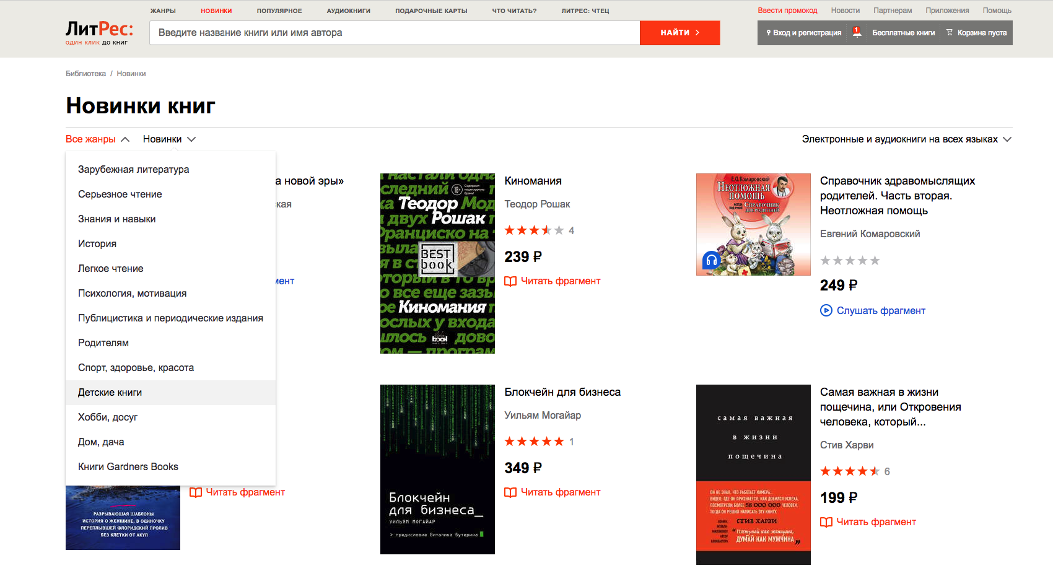Open author Уильям Могайар
Viewport: 1053px width, 576px height.
543,416
